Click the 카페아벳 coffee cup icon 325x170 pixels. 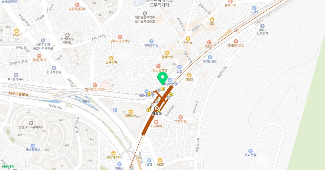[x=181, y=117]
